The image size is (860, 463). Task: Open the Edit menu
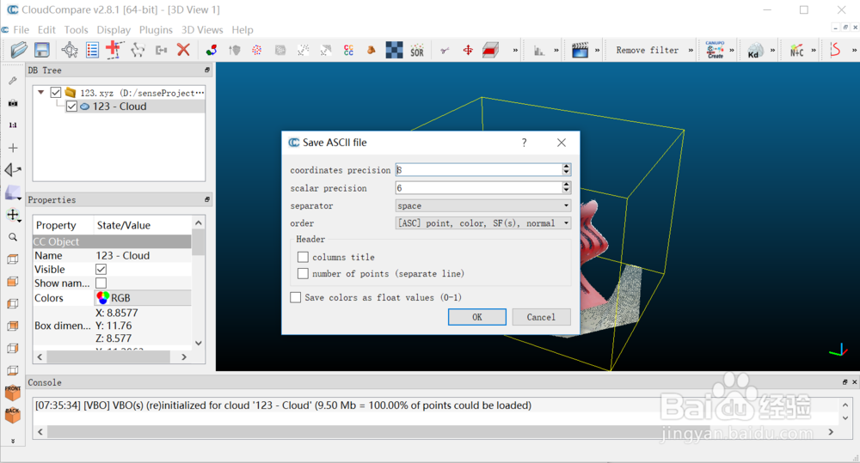46,29
